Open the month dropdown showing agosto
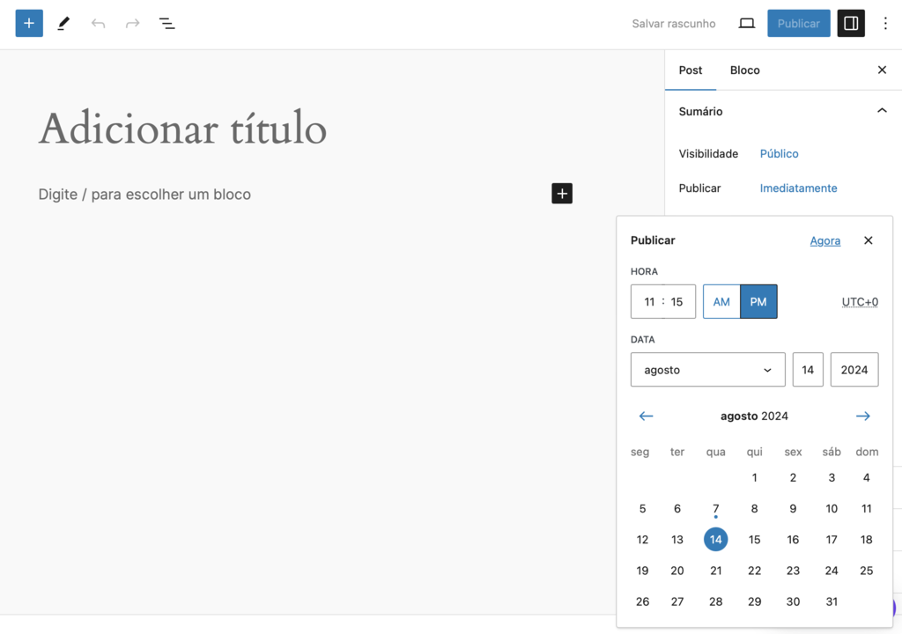 point(707,369)
